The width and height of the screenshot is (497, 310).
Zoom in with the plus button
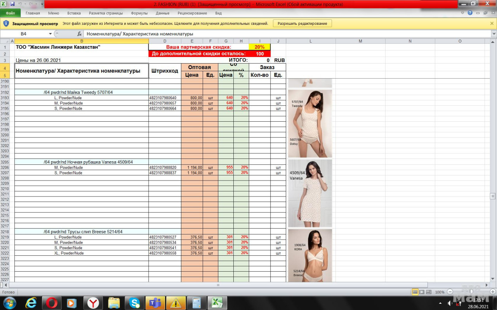pyautogui.click(x=493, y=292)
